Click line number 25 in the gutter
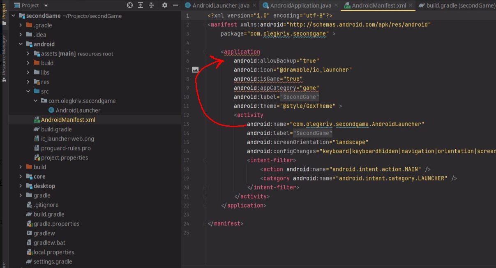Viewport: 496px width, 268px height. pos(187,233)
